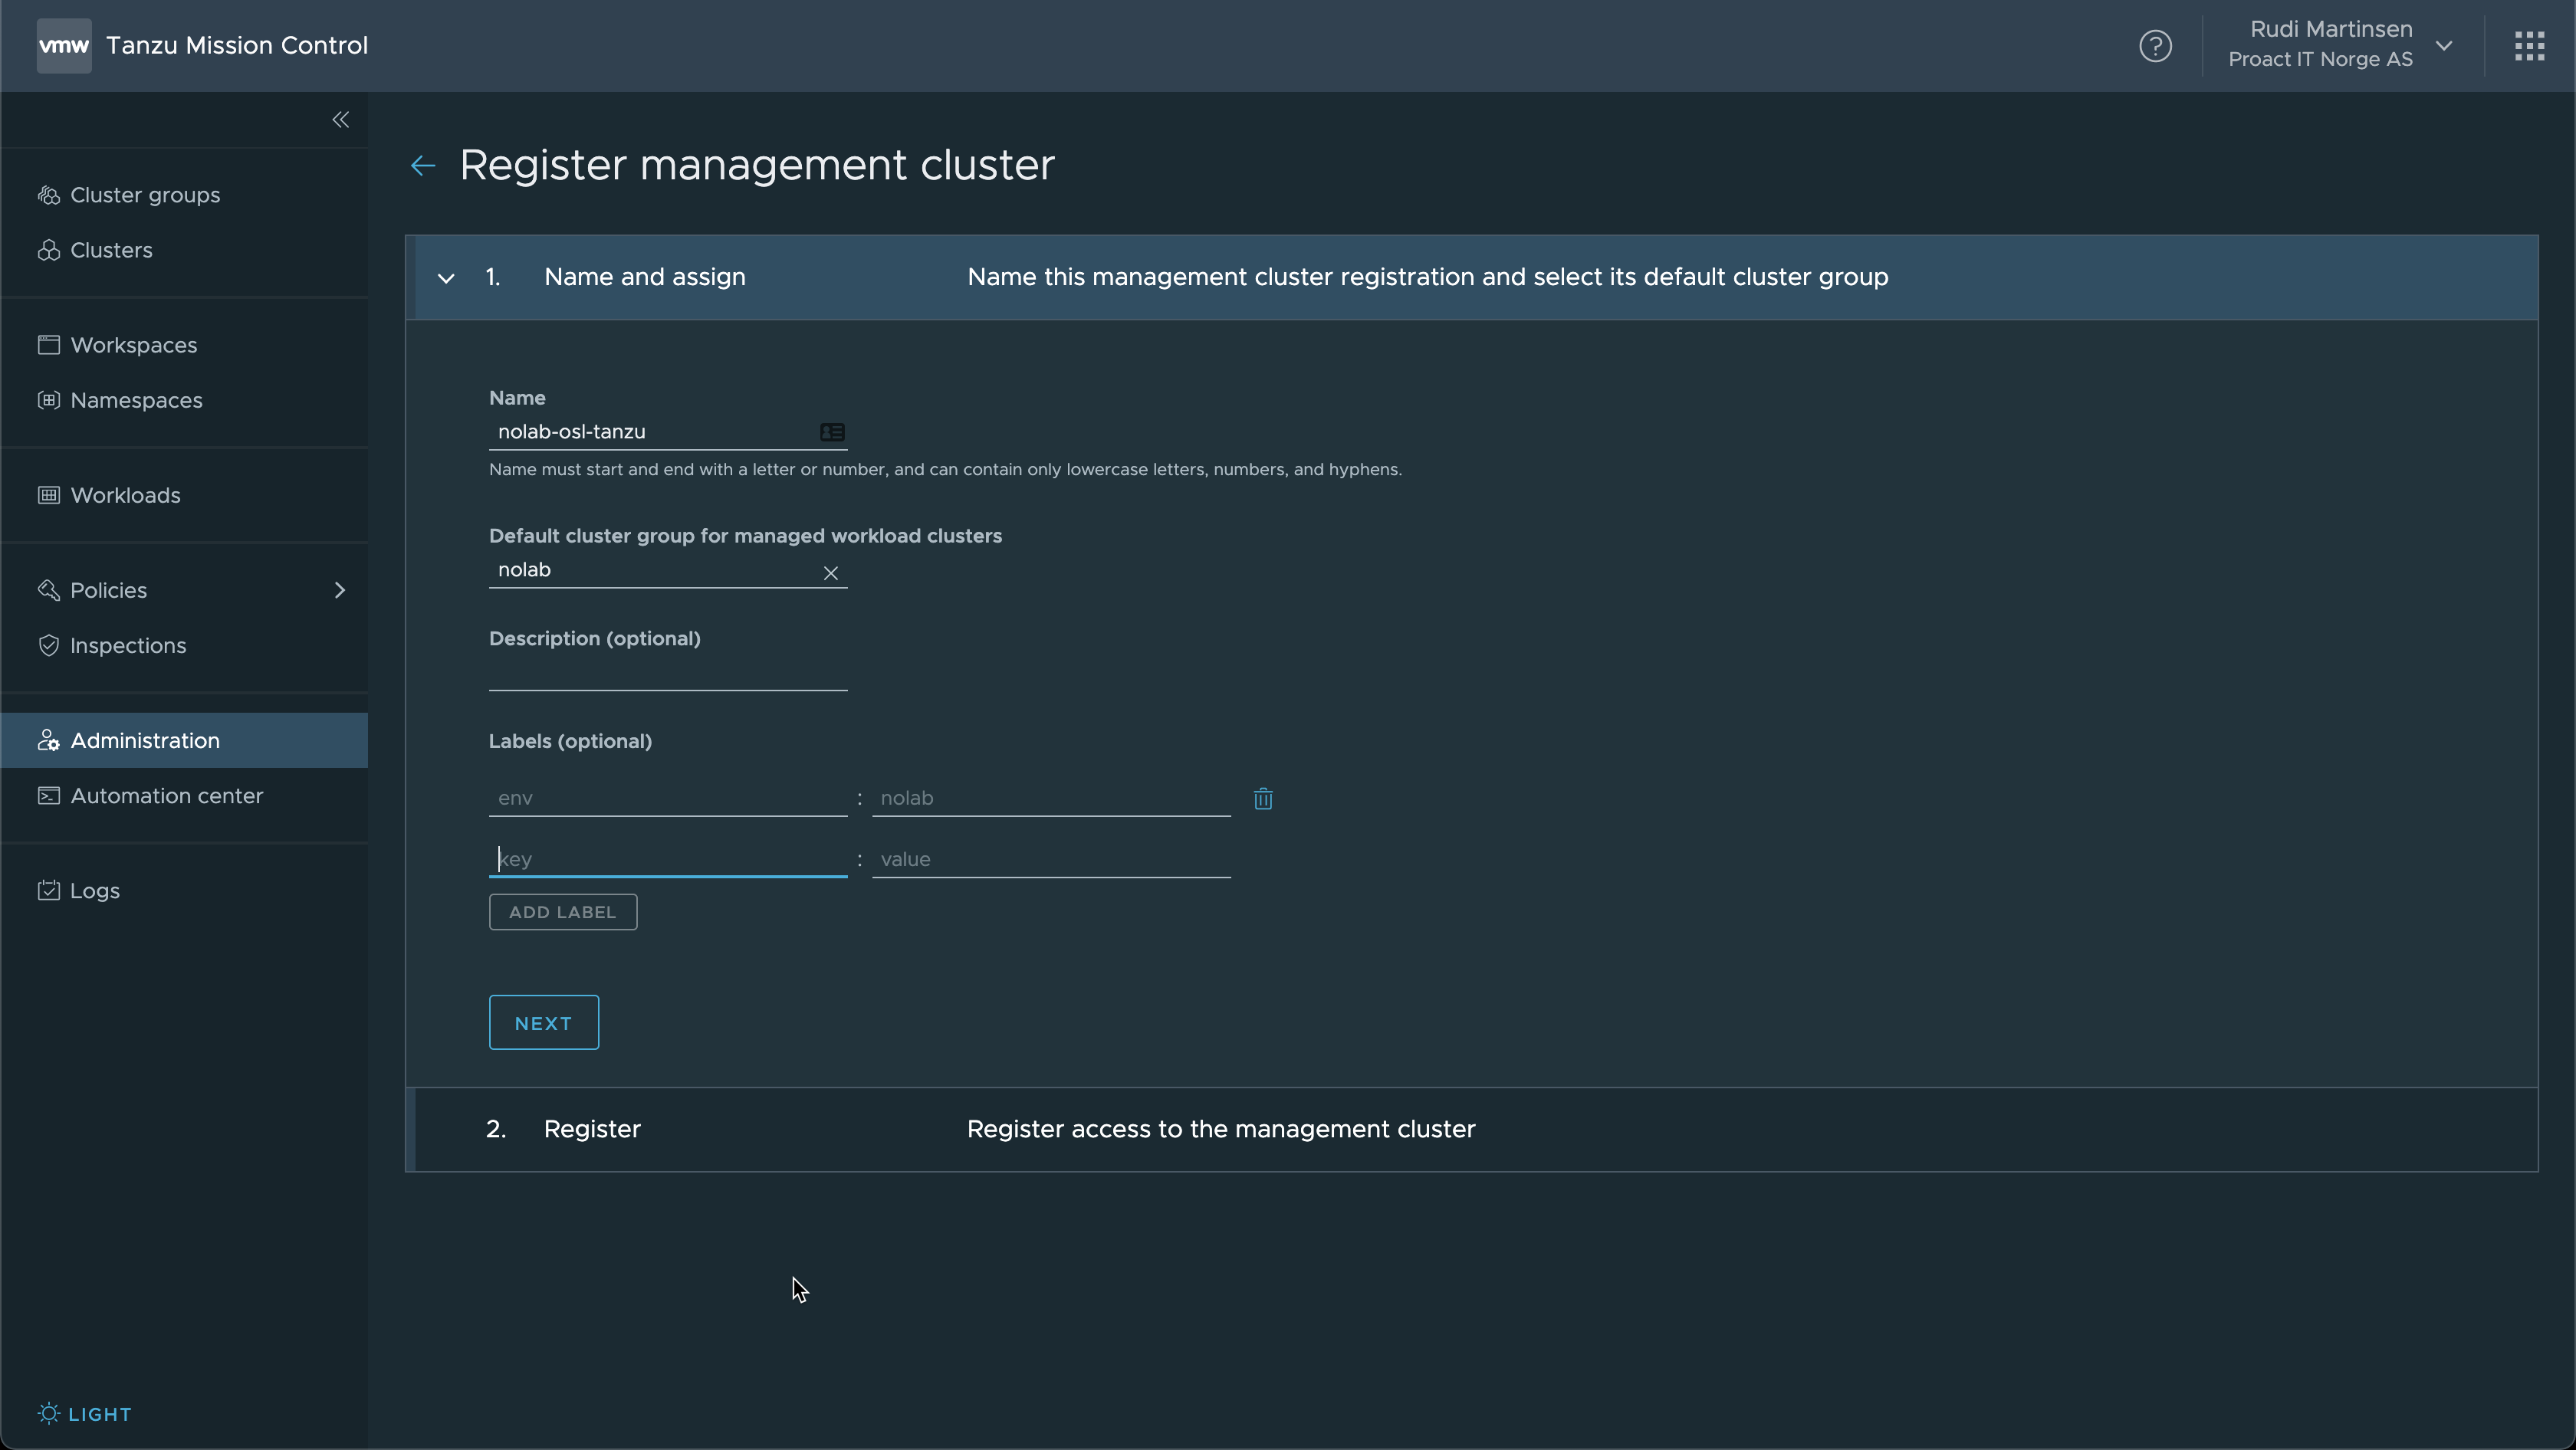Click the sun icon for light theme
The image size is (2576, 1450).
pyautogui.click(x=48, y=1413)
